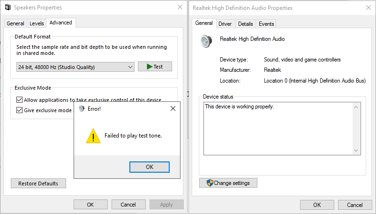Play the Test tone button

coord(155,67)
